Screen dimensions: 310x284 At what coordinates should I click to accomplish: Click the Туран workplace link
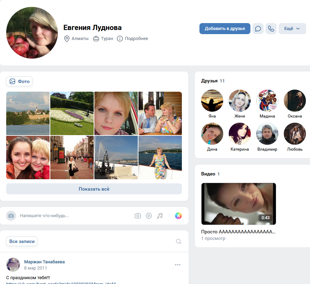[107, 39]
